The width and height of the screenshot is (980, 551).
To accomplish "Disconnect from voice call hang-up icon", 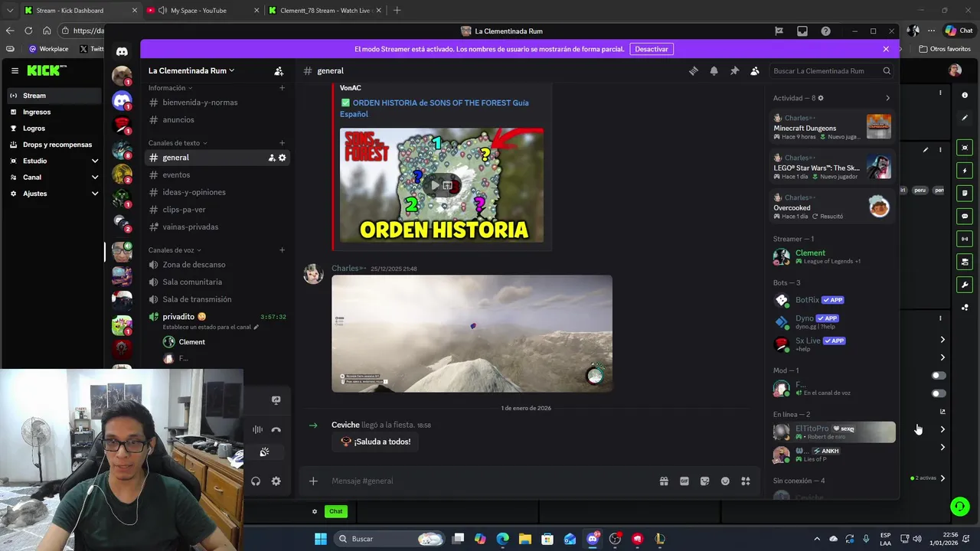I will click(276, 430).
